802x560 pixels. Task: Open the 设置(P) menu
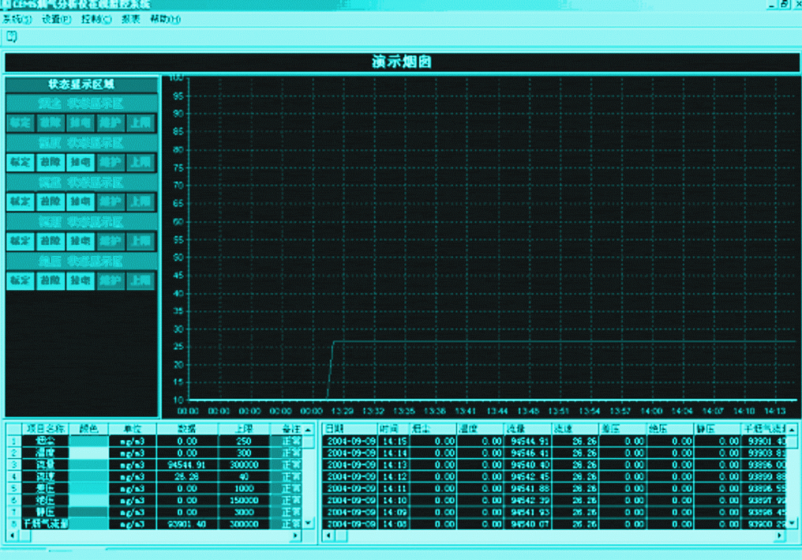tap(56, 20)
